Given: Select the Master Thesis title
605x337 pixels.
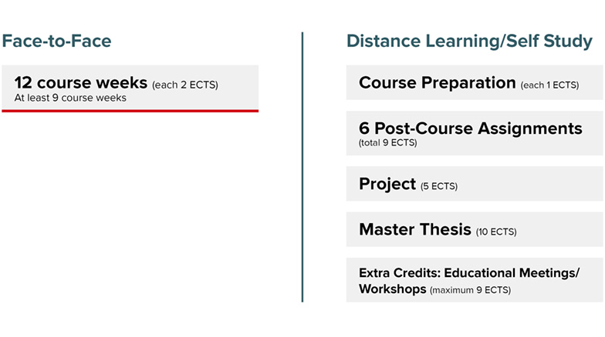Looking at the screenshot, I should tap(414, 229).
